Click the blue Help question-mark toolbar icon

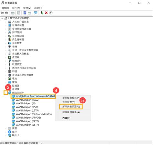coord(25,13)
